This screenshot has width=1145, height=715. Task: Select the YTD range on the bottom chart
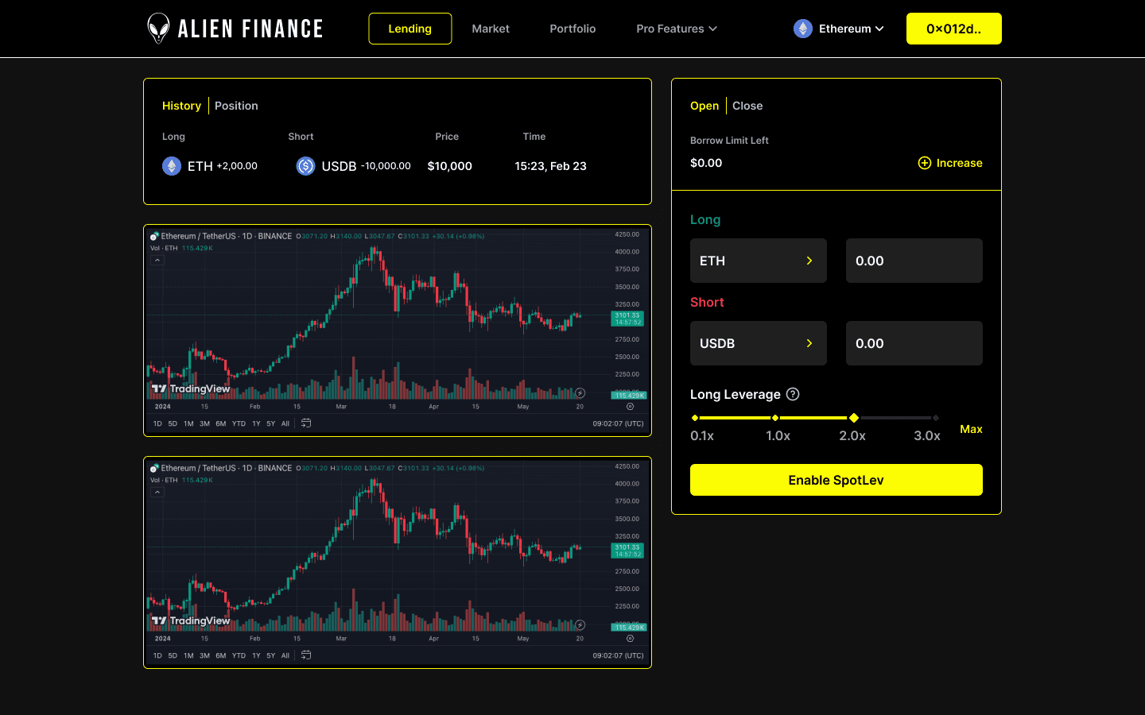point(238,655)
